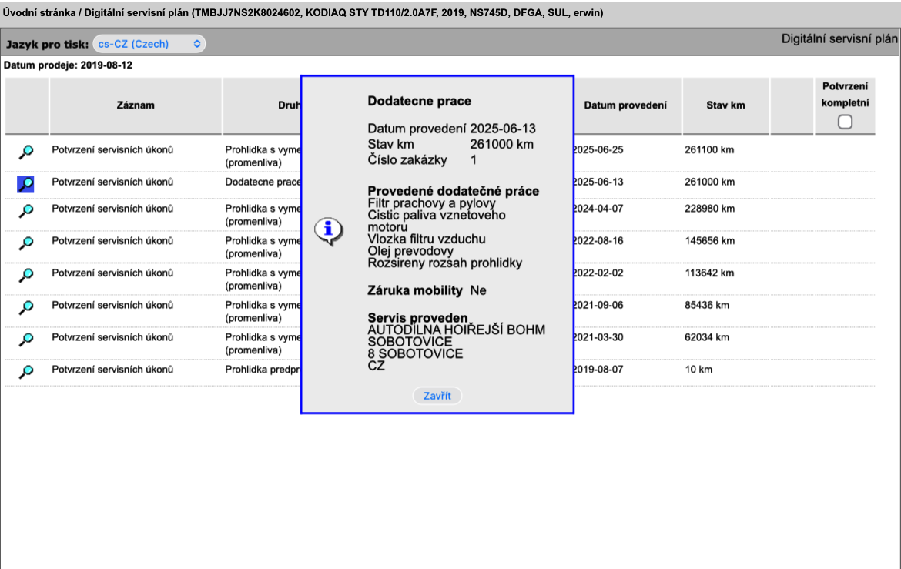Click Rozsireny rozsah prohlidky item
The height and width of the screenshot is (569, 901).
445,263
